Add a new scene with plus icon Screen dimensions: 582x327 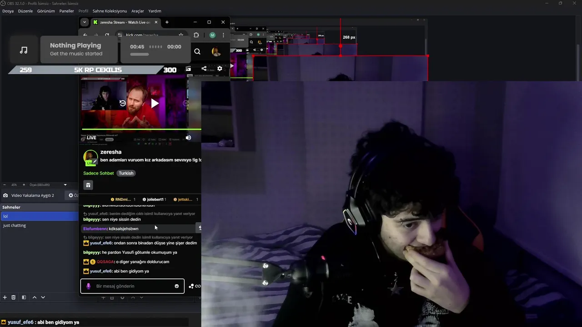point(5,297)
